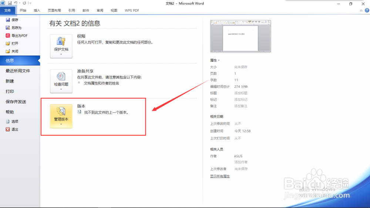
Task: Open Word Help question mark icon
Action: (x=367, y=10)
